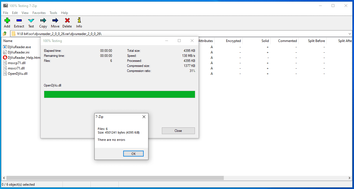Click the Info toolbar icon
Viewport: 354px width, 189px height.
[x=79, y=20]
